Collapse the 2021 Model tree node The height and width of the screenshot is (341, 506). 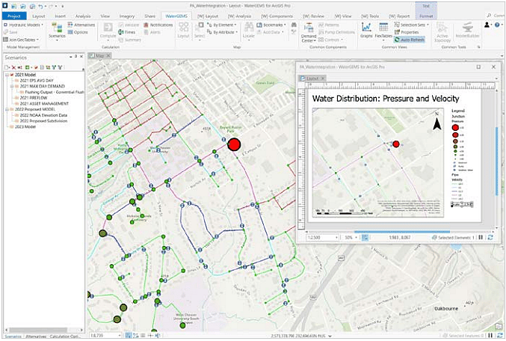pos(7,75)
